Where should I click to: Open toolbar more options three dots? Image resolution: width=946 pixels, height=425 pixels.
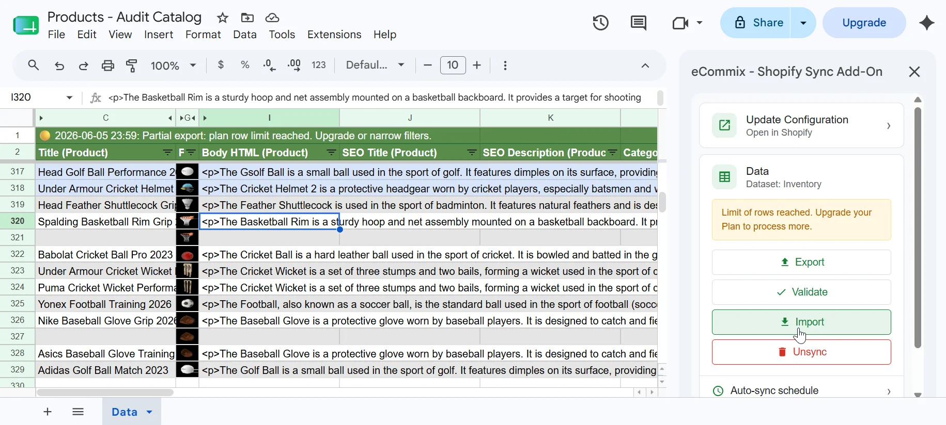pos(505,66)
